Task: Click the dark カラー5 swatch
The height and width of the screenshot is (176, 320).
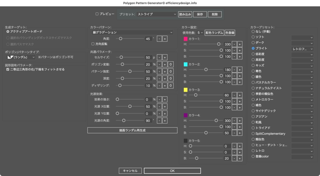Action: 186,141
